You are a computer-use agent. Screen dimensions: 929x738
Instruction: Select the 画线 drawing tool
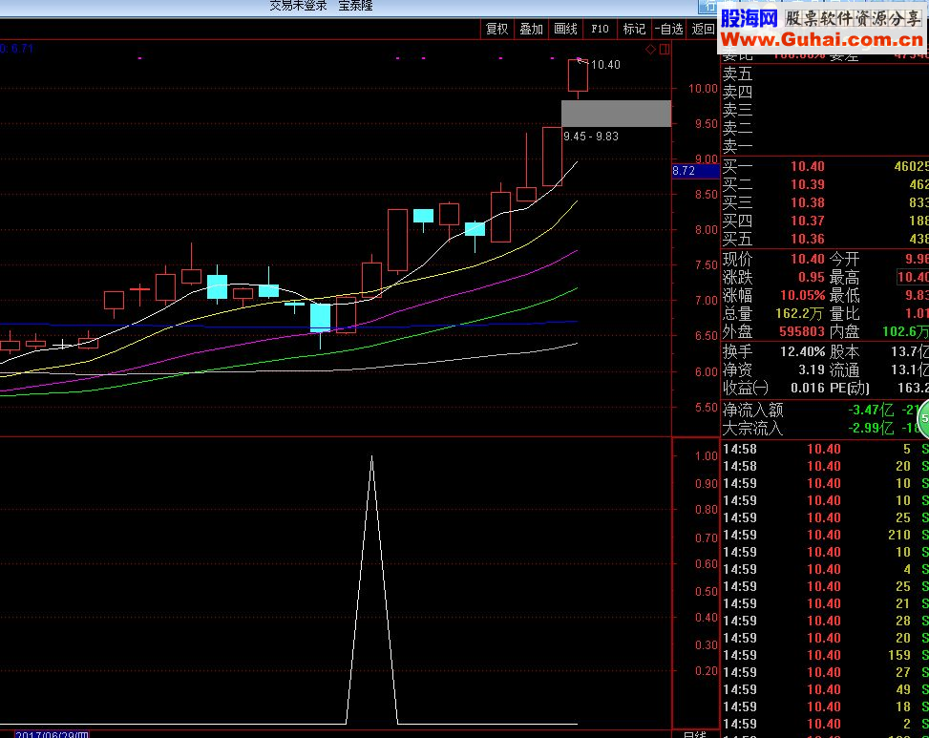565,29
